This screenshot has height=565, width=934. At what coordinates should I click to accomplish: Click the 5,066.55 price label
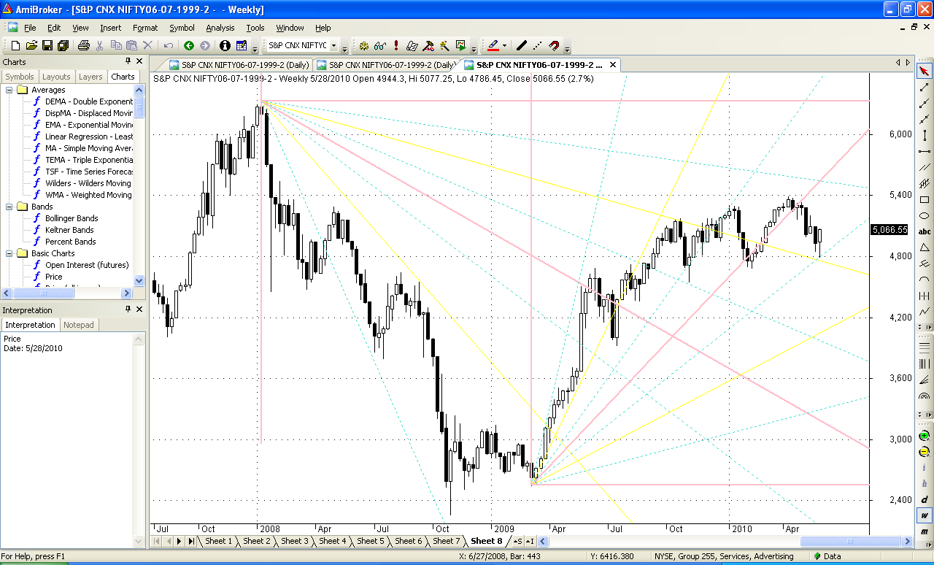click(x=889, y=229)
